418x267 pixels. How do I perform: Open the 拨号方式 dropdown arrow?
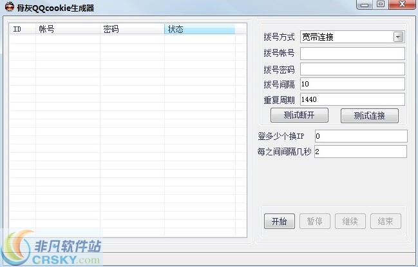(398, 37)
